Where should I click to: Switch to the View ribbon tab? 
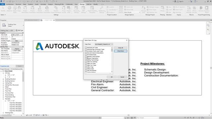point(76,4)
